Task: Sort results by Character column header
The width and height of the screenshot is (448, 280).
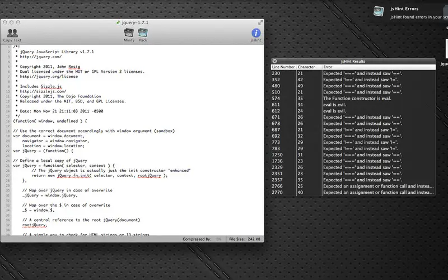Action: click(309, 67)
